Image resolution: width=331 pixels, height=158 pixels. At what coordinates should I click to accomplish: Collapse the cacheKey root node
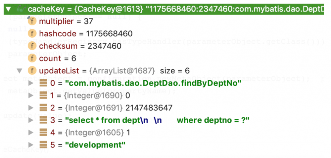click(8, 9)
